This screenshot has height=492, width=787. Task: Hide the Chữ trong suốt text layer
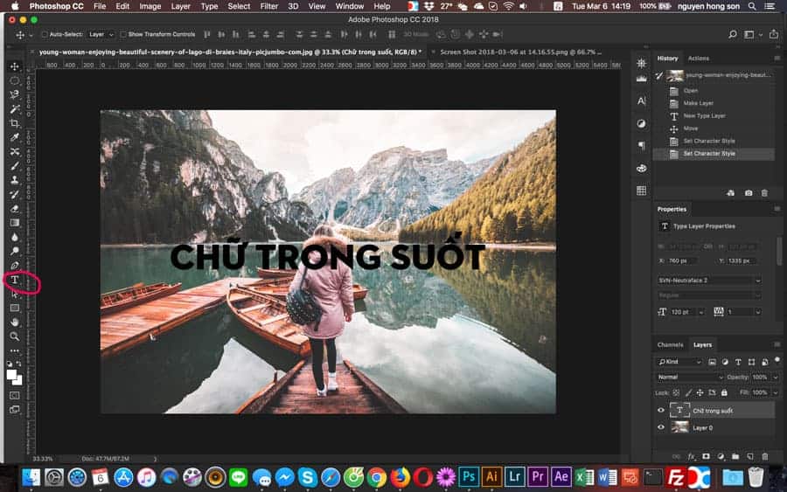[660, 410]
